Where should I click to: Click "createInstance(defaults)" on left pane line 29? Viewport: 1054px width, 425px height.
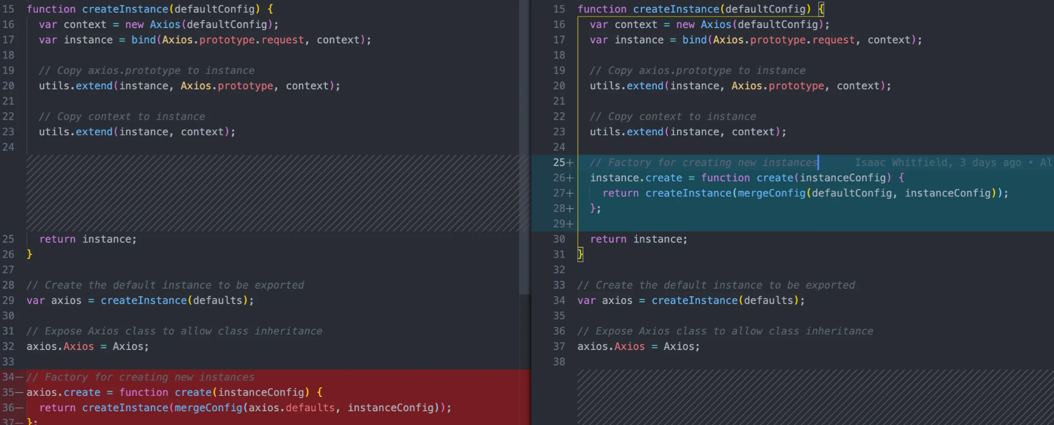[x=174, y=301]
